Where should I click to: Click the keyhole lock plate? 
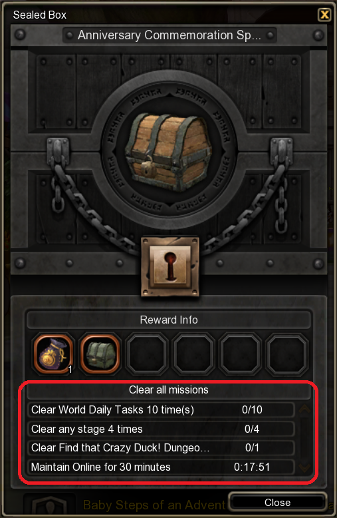click(x=169, y=266)
